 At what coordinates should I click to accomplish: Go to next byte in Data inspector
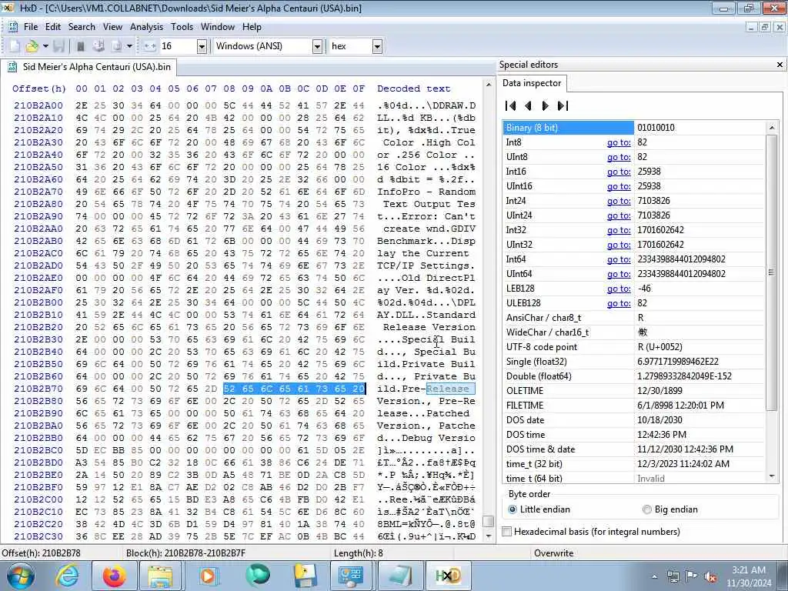pyautogui.click(x=546, y=105)
